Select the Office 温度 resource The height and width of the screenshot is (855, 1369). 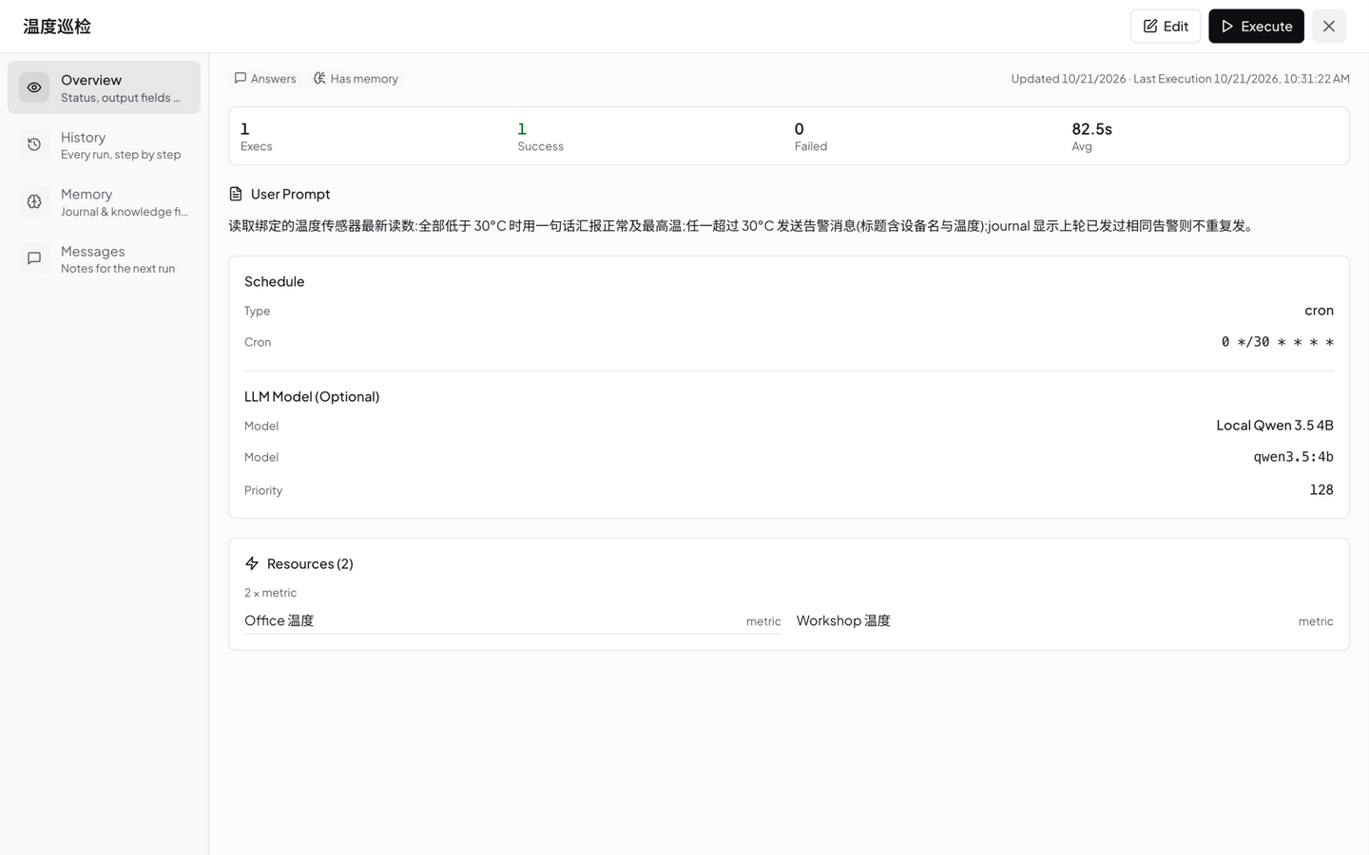[512, 620]
